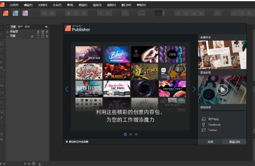This screenshot has height=166, width=255.
Task: Click flip horizontal toolbar icon
Action: click(x=234, y=13)
